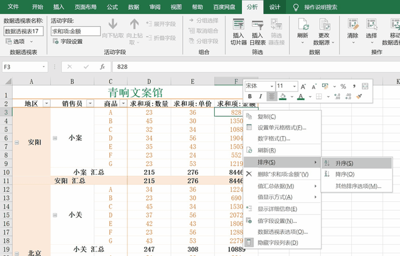
Task: Open the 商品 filter dropdown
Action: [123, 103]
